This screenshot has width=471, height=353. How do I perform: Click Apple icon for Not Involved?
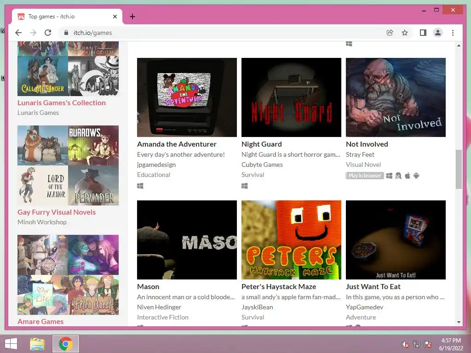[408, 176]
